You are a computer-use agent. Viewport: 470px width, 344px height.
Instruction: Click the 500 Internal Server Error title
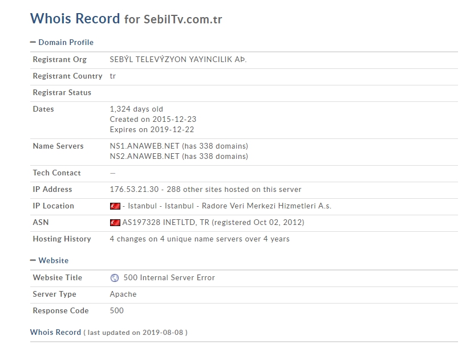(169, 278)
